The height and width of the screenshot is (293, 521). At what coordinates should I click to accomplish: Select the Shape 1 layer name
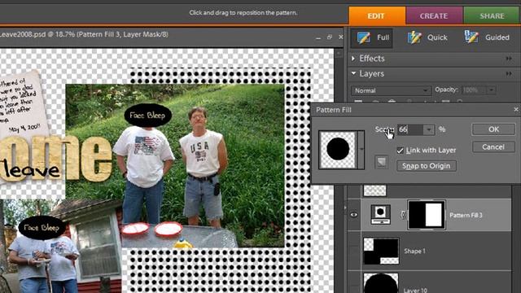(414, 251)
